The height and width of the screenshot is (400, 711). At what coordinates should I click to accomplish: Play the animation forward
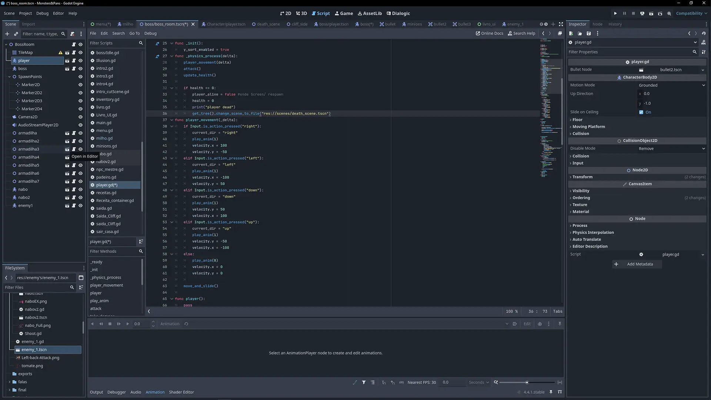click(127, 324)
